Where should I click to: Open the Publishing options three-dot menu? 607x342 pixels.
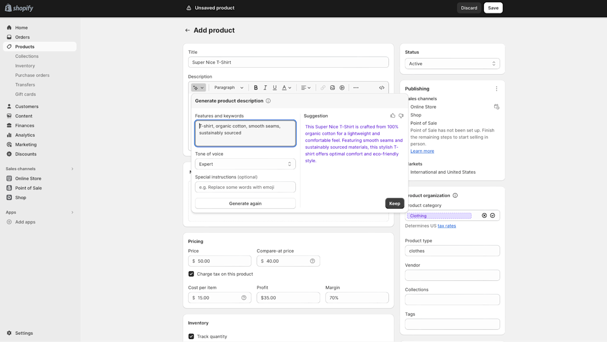[x=496, y=89]
